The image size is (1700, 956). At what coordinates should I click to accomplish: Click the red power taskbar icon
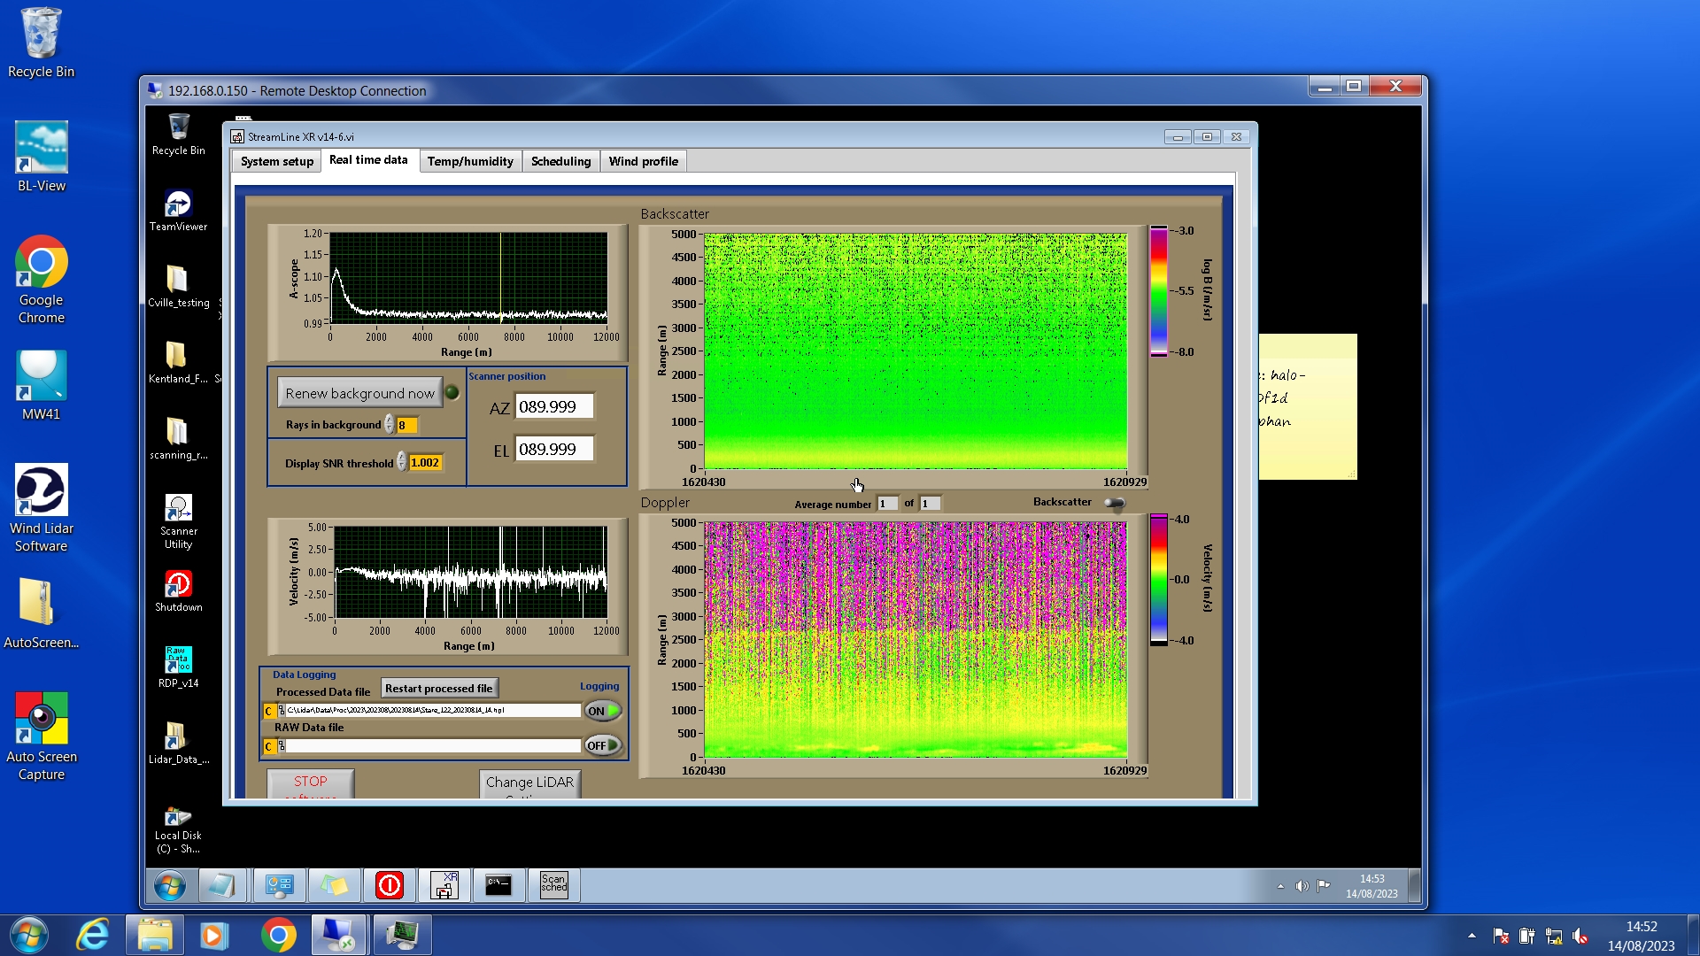(x=390, y=884)
